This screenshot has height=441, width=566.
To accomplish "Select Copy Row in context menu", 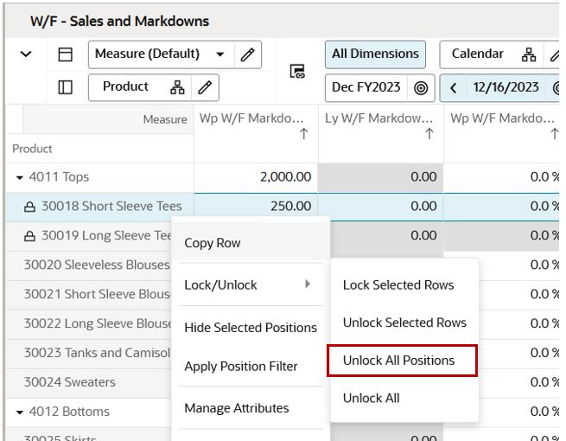I will (213, 243).
